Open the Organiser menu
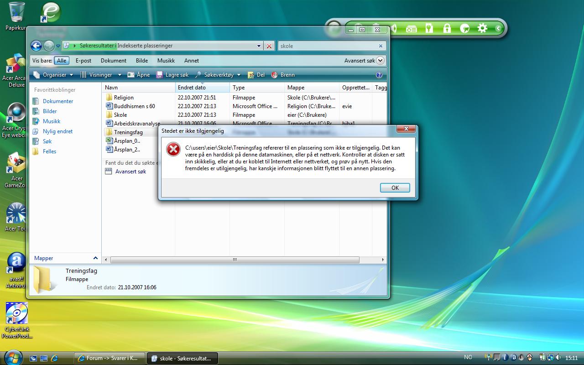Viewport: 584px width, 365px height. tap(52, 75)
